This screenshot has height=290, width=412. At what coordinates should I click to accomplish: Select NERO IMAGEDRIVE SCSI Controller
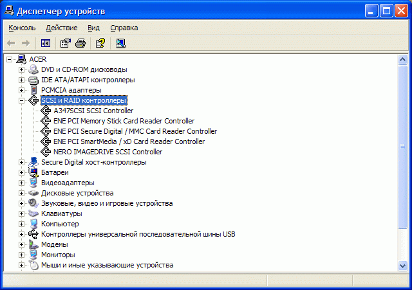coord(108,152)
